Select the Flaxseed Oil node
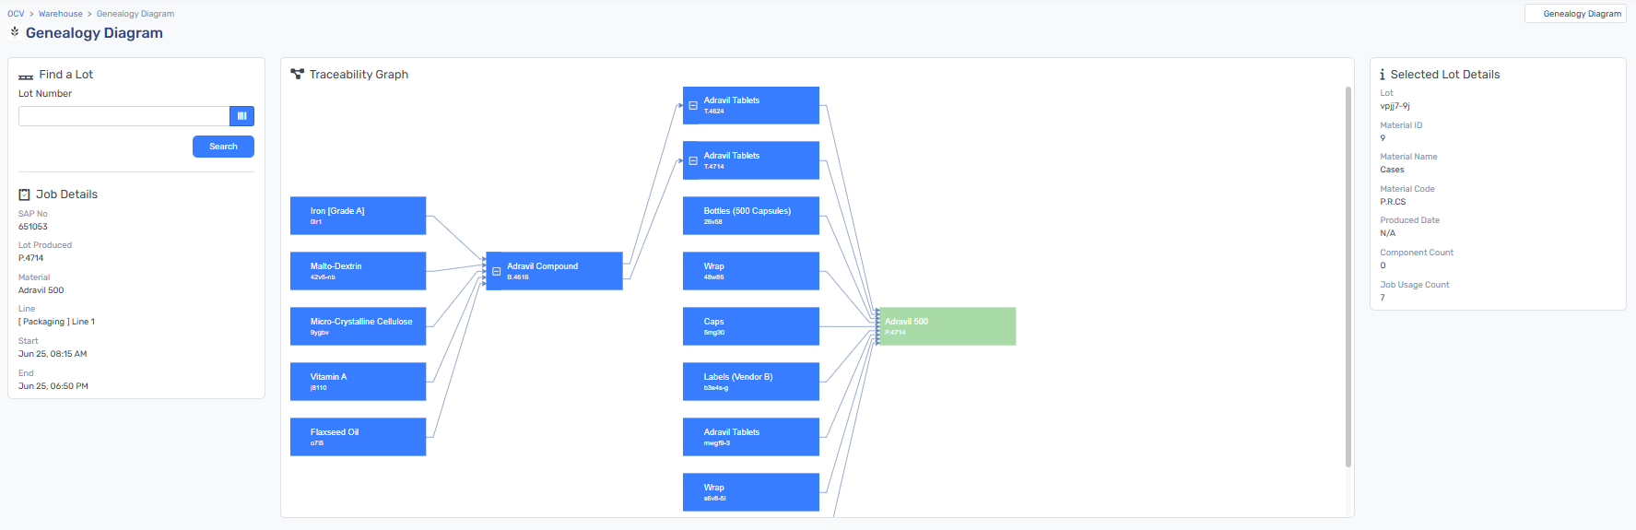Image resolution: width=1636 pixels, height=530 pixels. pos(358,437)
